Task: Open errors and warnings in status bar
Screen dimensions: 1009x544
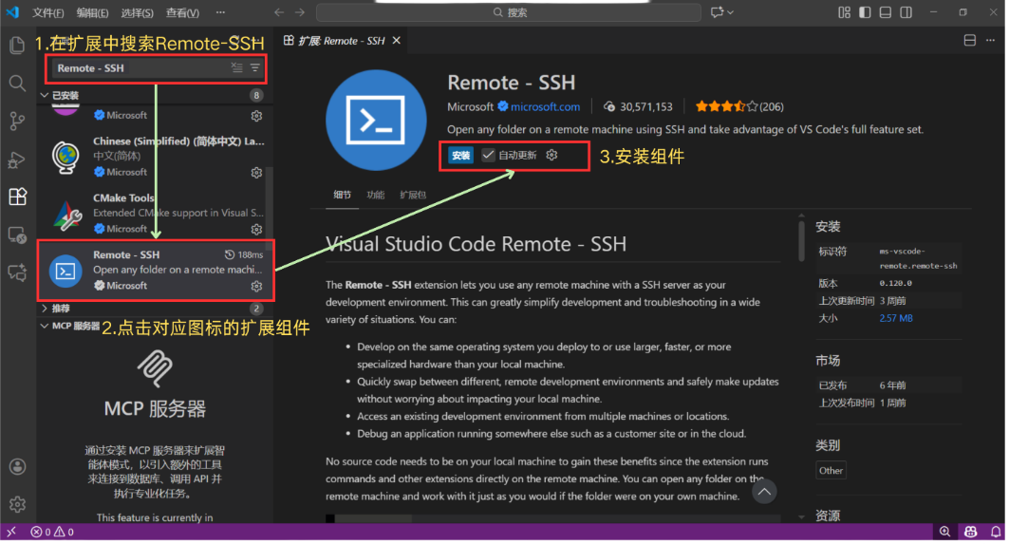Action: (x=52, y=532)
